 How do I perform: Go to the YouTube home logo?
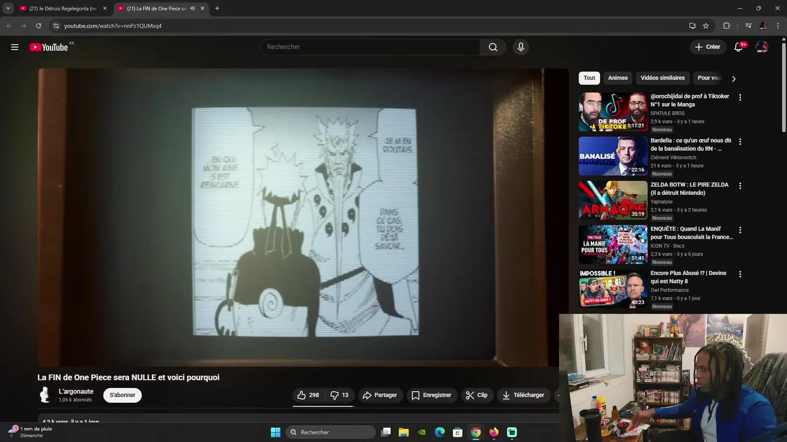click(x=49, y=47)
